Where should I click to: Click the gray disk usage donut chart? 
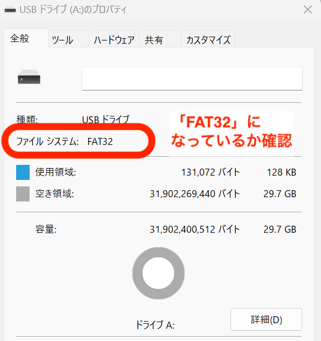tap(158, 273)
